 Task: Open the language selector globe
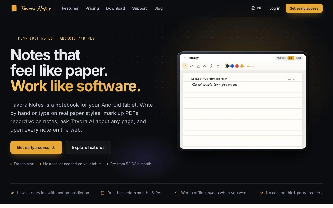pyautogui.click(x=256, y=8)
